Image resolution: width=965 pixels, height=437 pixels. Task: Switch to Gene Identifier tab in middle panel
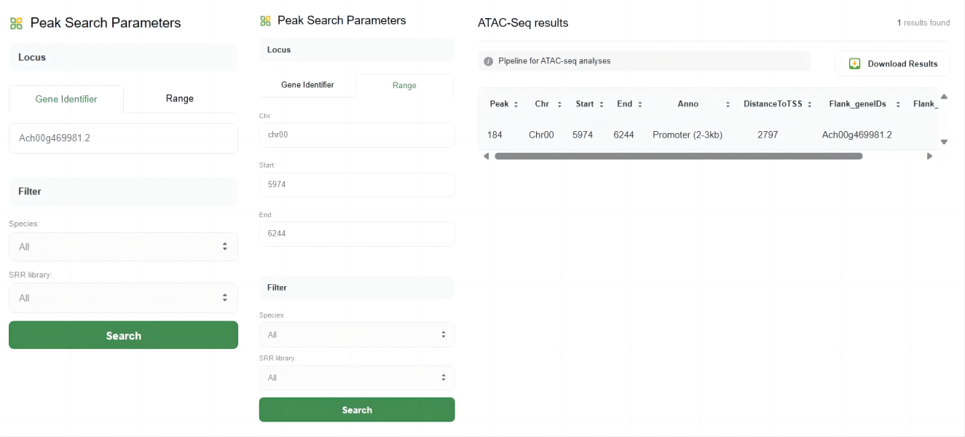click(307, 84)
